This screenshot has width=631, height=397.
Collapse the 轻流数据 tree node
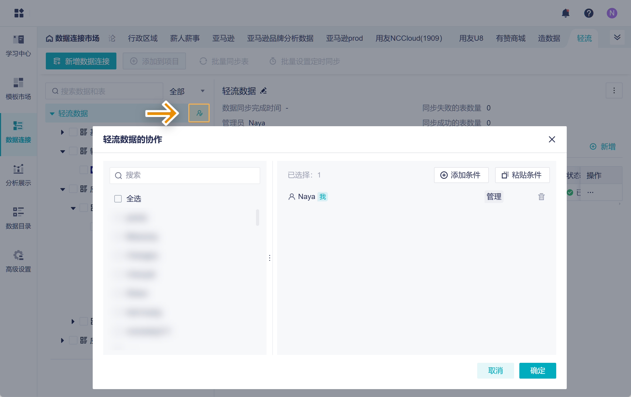[x=52, y=114]
